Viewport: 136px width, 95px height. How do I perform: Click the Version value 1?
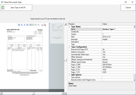(118, 34)
